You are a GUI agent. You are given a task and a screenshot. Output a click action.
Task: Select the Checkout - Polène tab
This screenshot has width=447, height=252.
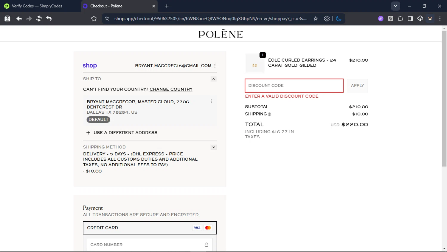pyautogui.click(x=119, y=6)
